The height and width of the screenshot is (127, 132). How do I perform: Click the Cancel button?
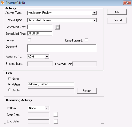tap(117, 20)
